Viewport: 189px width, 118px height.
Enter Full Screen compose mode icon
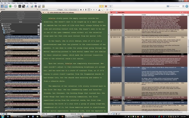pyautogui.click(x=24, y=6)
